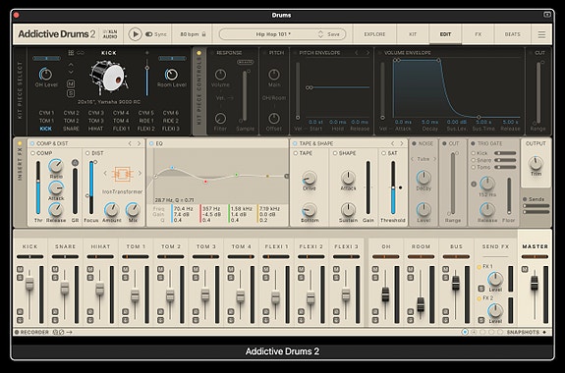
Task: Enable the DIST radio button
Action: tap(87, 153)
